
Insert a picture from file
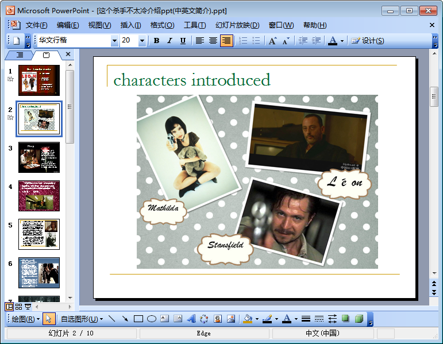point(231,319)
